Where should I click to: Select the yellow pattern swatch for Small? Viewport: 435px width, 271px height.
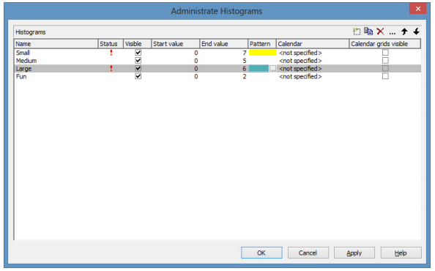tap(262, 53)
